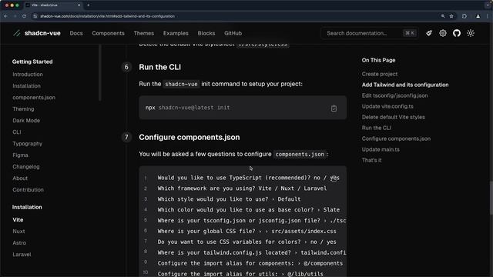Close the Vite shadcn/vue tab
The height and width of the screenshot is (277, 493).
[79, 5]
